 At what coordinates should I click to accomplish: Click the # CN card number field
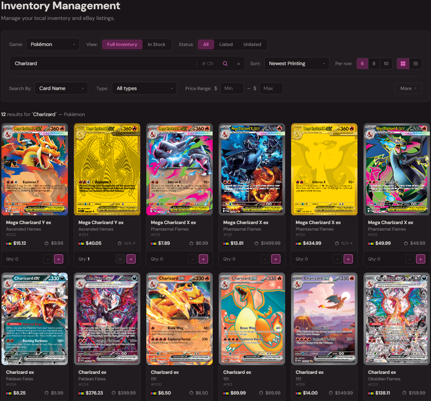(x=208, y=64)
